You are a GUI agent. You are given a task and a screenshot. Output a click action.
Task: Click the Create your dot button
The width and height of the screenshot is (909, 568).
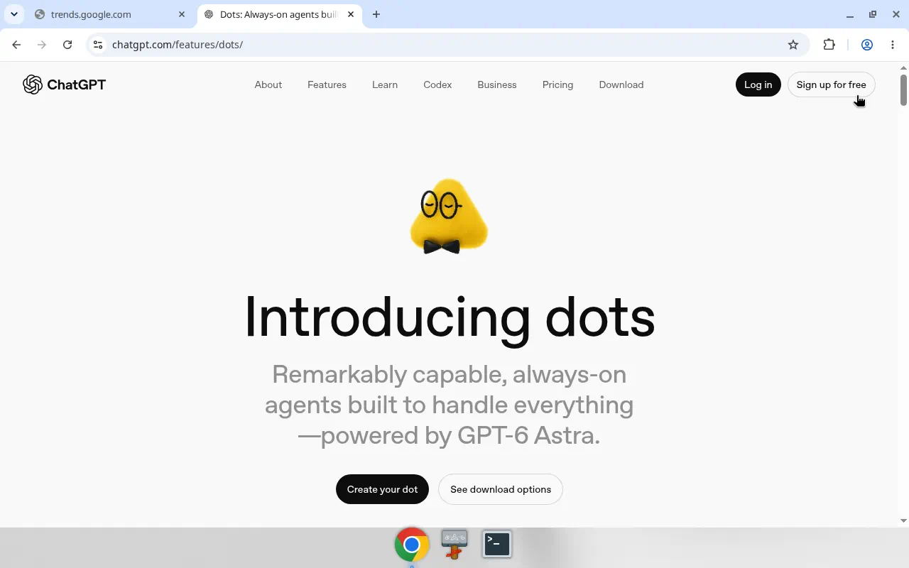click(x=382, y=489)
